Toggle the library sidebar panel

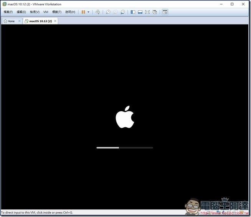tap(133, 12)
